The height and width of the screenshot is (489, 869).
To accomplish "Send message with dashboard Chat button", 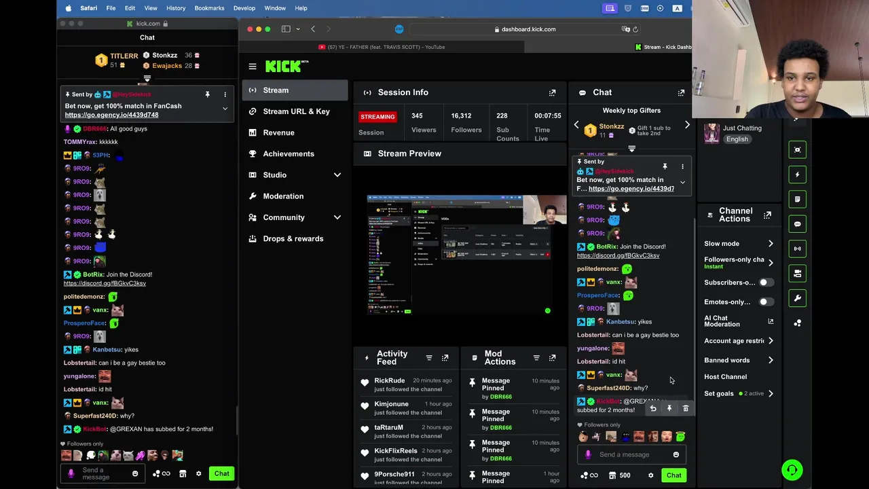I will (673, 475).
